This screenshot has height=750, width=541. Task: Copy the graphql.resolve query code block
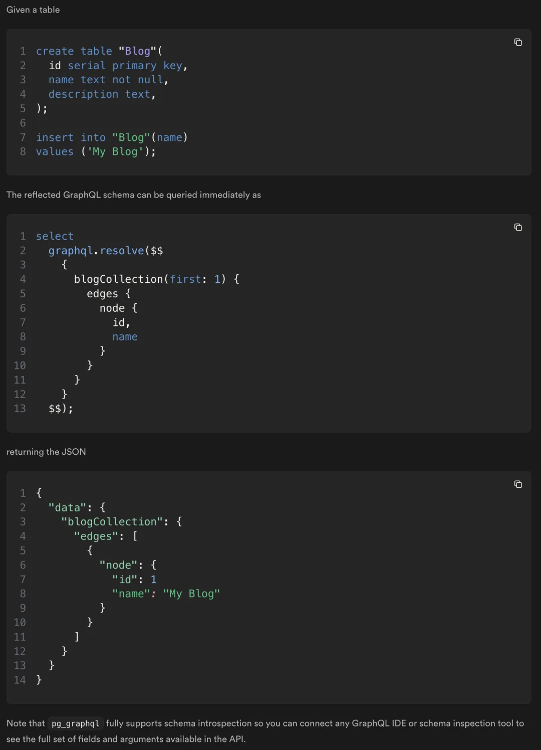tap(518, 227)
